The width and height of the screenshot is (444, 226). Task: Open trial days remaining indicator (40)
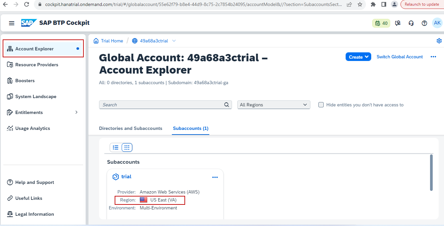[x=381, y=23]
